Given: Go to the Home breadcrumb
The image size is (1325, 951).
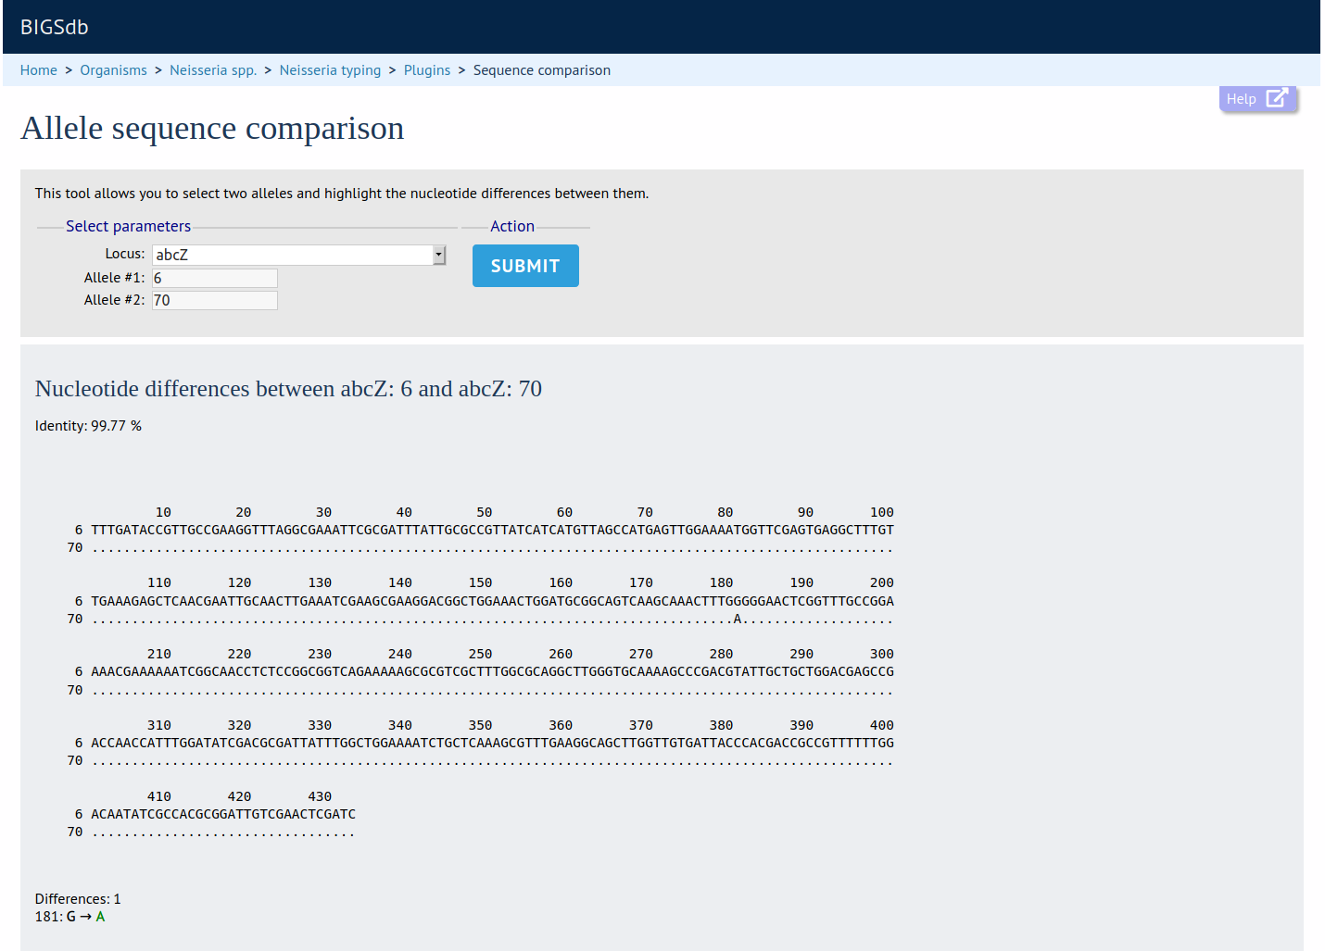Looking at the screenshot, I should tap(39, 70).
